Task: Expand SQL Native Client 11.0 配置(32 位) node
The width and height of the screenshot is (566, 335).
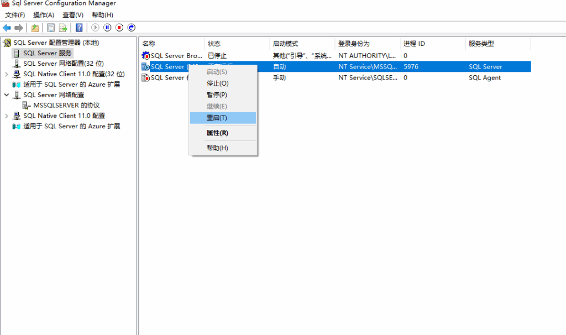Action: tap(7, 74)
